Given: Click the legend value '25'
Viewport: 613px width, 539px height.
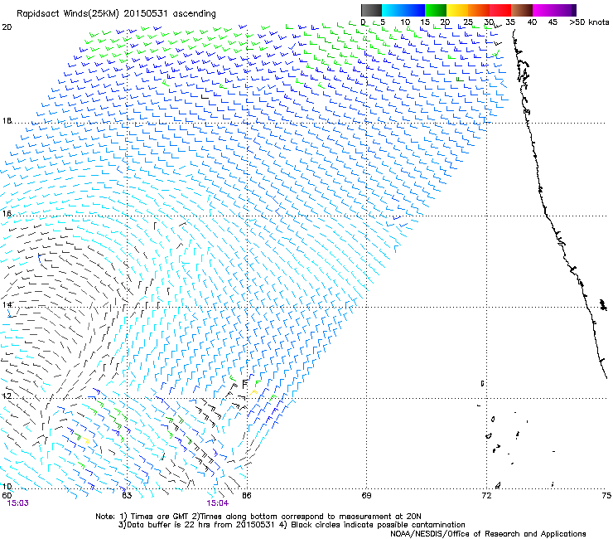Looking at the screenshot, I should 468,22.
